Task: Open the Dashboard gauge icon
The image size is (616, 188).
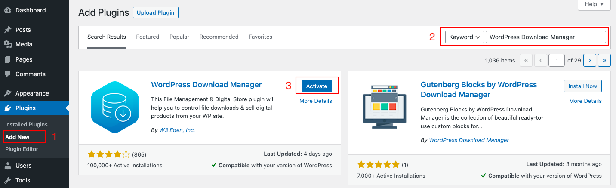Action: [7, 10]
